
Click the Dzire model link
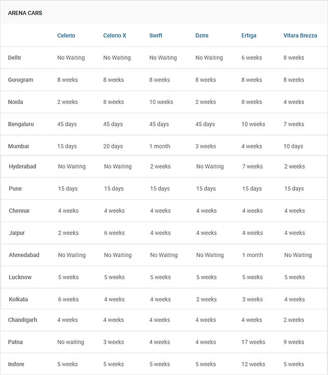202,36
